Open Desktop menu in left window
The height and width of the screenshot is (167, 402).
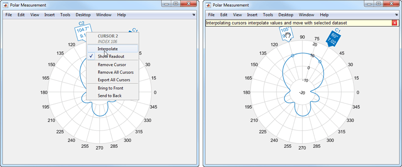83,15
